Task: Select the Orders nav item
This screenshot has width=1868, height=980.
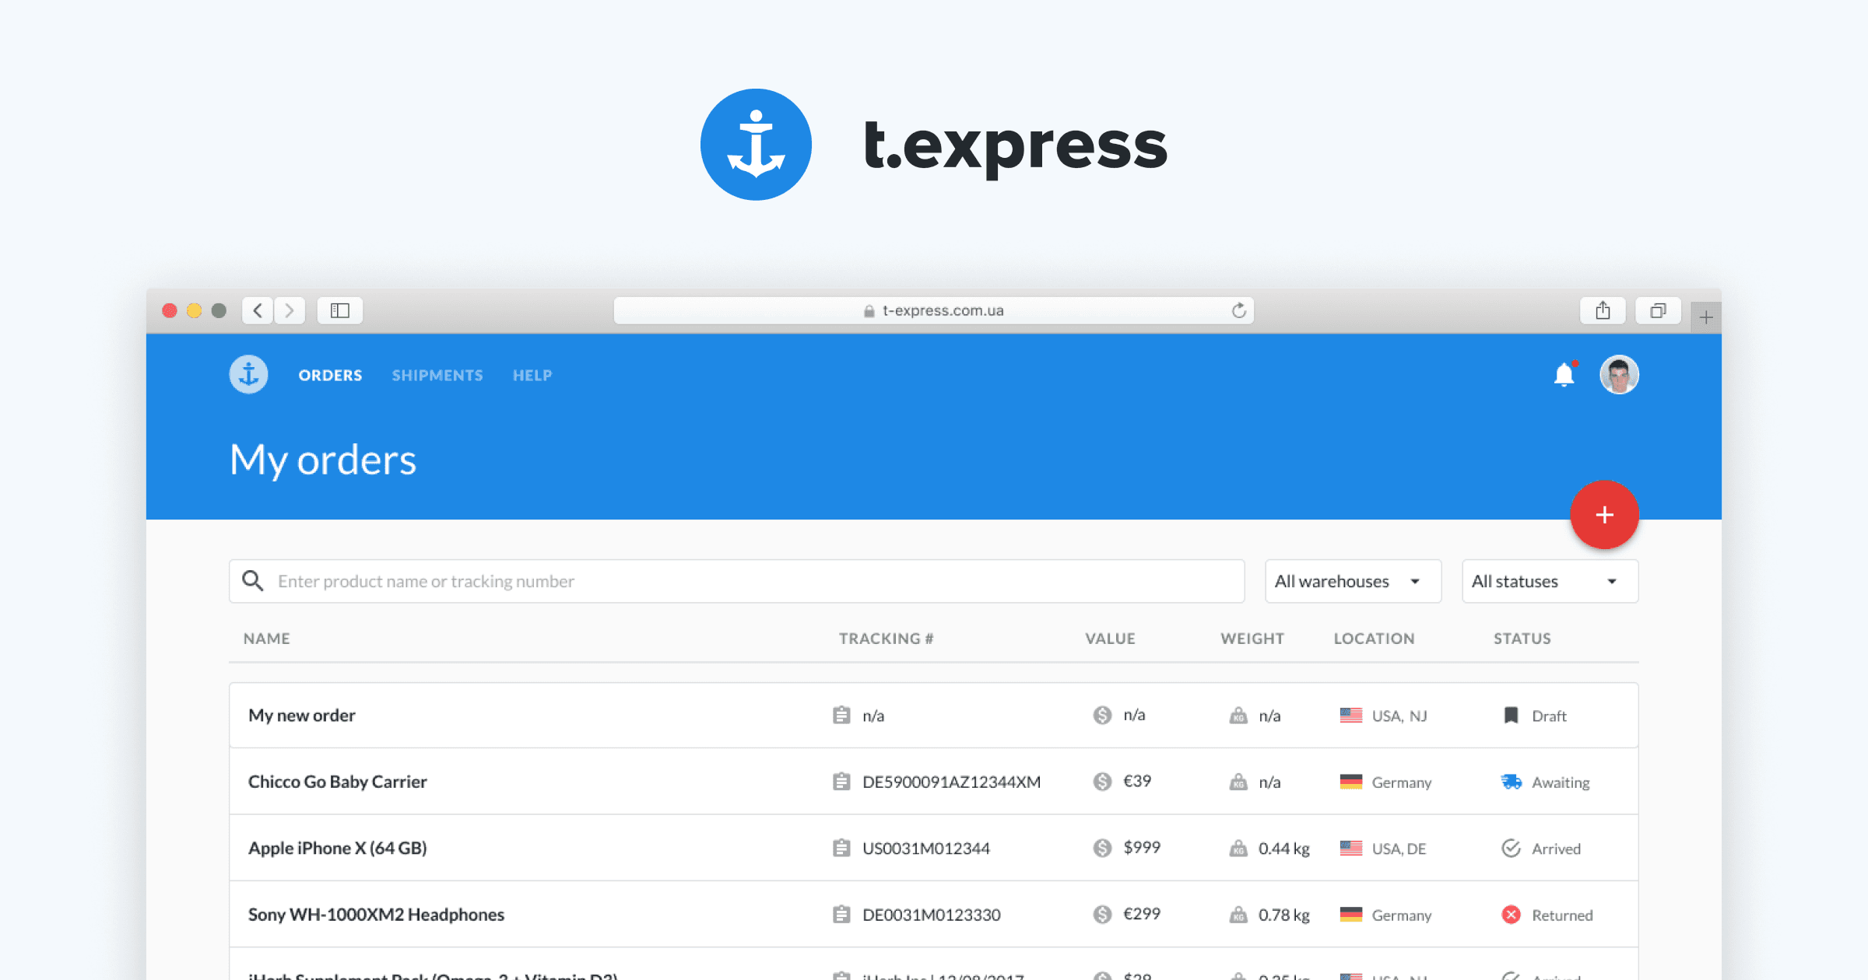Action: [330, 375]
